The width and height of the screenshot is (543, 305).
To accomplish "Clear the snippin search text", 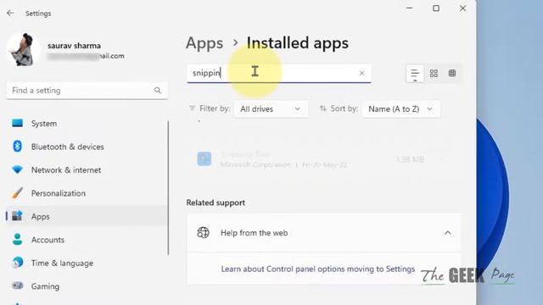I will pos(362,74).
